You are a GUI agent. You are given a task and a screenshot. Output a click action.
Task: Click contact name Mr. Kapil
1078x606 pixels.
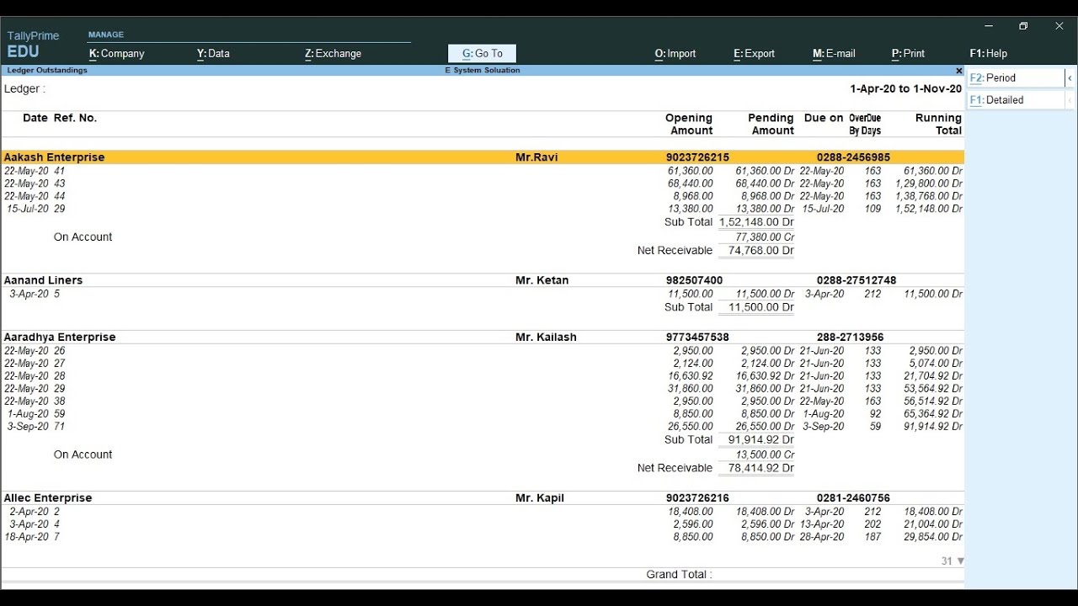click(540, 498)
